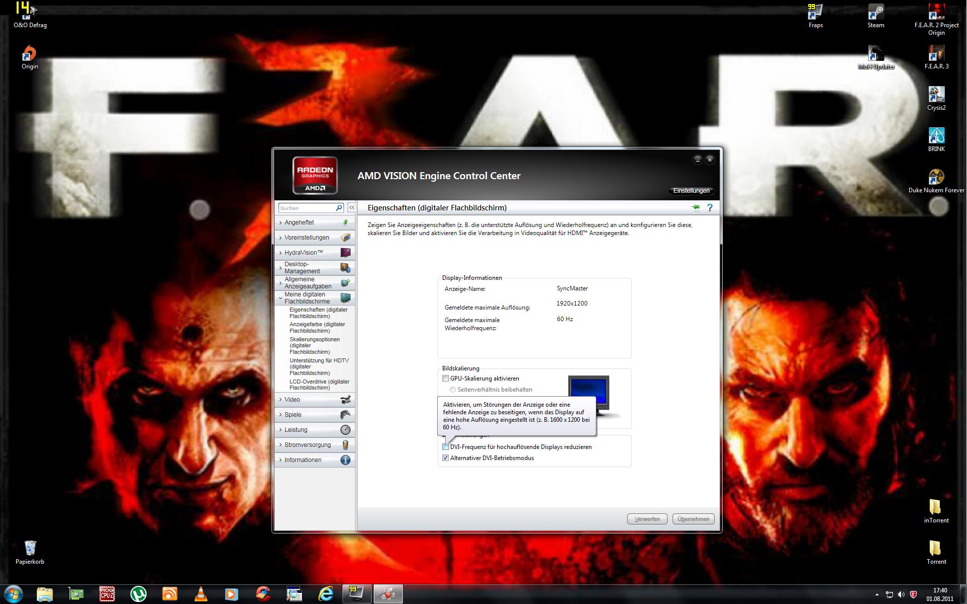The width and height of the screenshot is (967, 604).
Task: Enable GPU-Skalierung aktivieren checkbox
Action: (445, 379)
